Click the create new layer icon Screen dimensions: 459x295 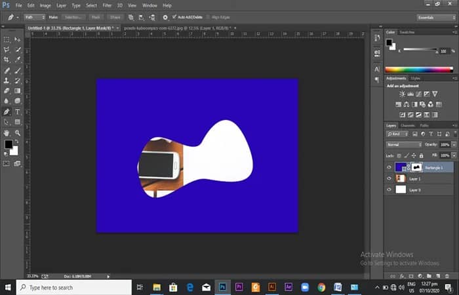(x=438, y=276)
